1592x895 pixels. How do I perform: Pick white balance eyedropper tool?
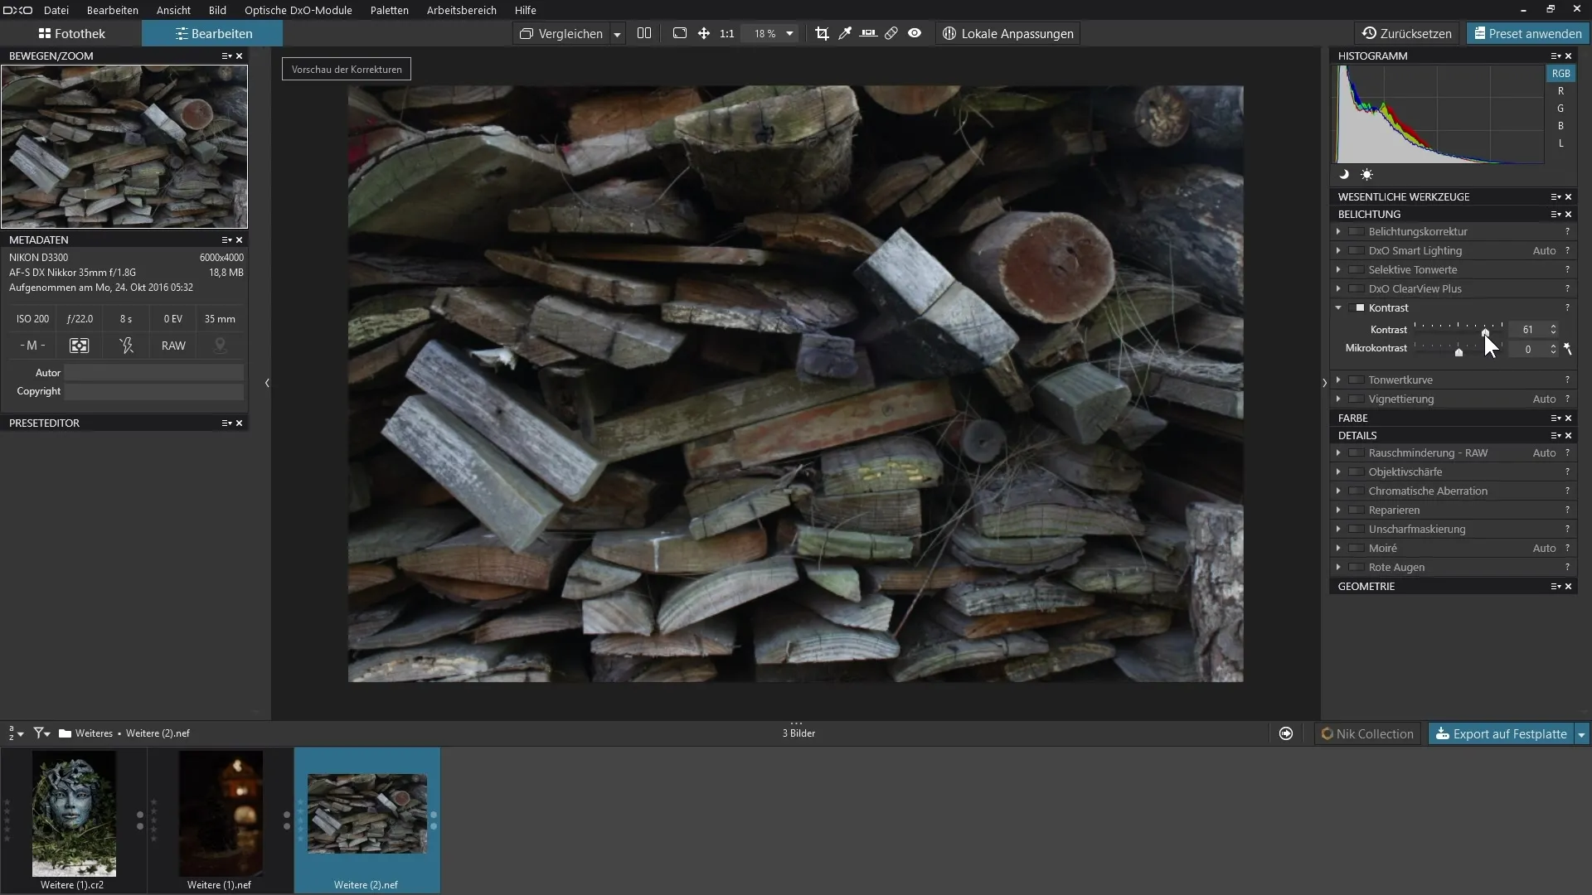(x=845, y=34)
